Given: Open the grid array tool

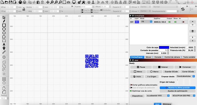Looking at the screenshot, I should (4, 79).
